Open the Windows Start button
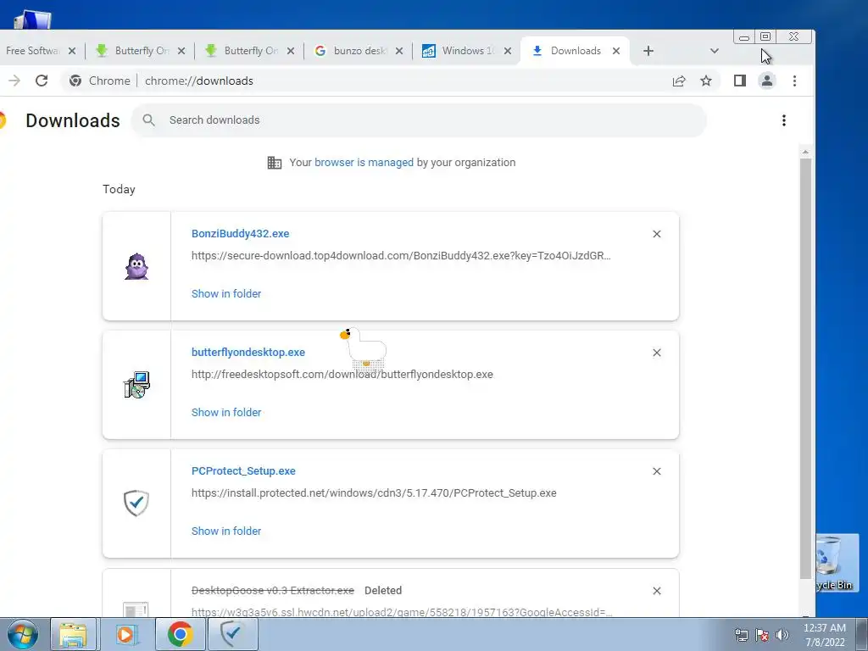The width and height of the screenshot is (868, 651). 23,634
